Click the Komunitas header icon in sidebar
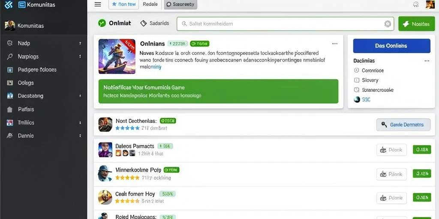439x219 pixels. [x=22, y=4]
